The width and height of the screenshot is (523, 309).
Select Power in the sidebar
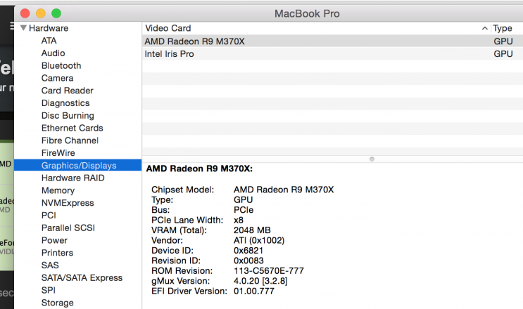click(x=54, y=240)
